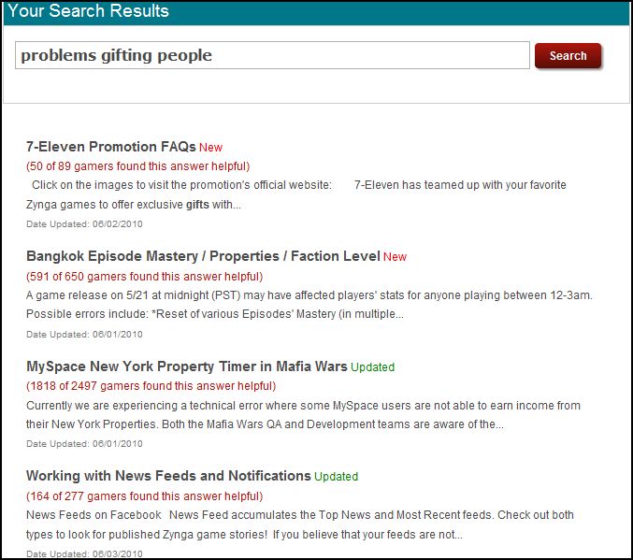Click 'Date Updated: 06/02/2010' text

[x=84, y=224]
